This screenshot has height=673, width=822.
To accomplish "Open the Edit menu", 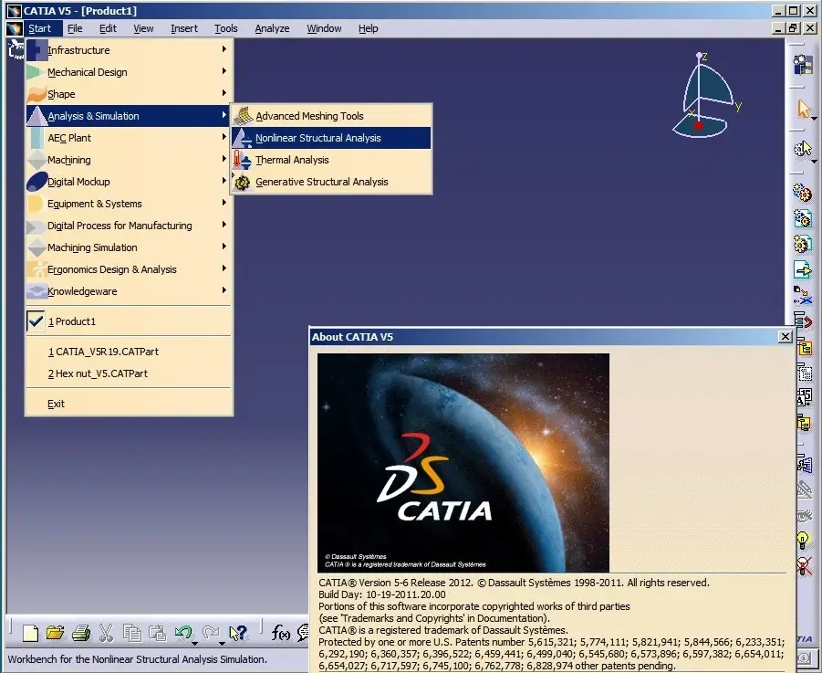I will (x=108, y=28).
